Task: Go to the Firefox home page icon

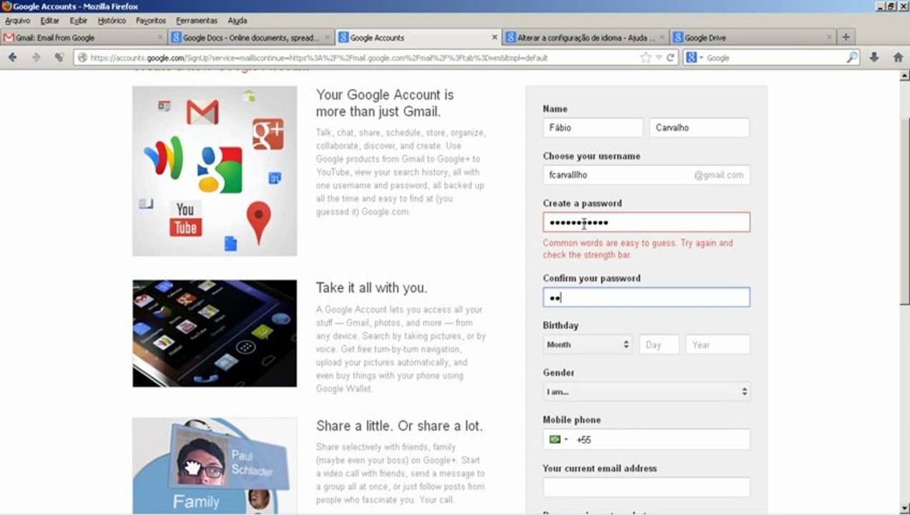Action: pyautogui.click(x=898, y=57)
